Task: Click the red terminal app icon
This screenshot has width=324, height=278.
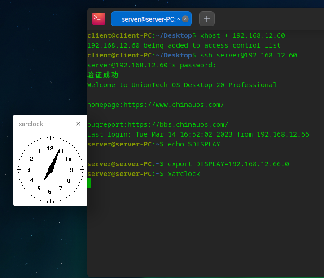Action: pyautogui.click(x=99, y=19)
